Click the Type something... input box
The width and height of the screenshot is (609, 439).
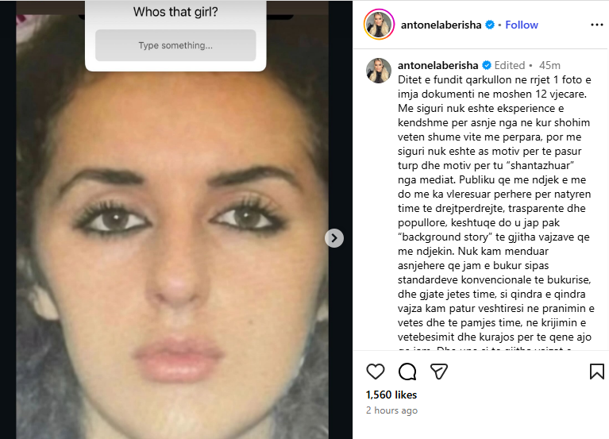click(x=175, y=45)
